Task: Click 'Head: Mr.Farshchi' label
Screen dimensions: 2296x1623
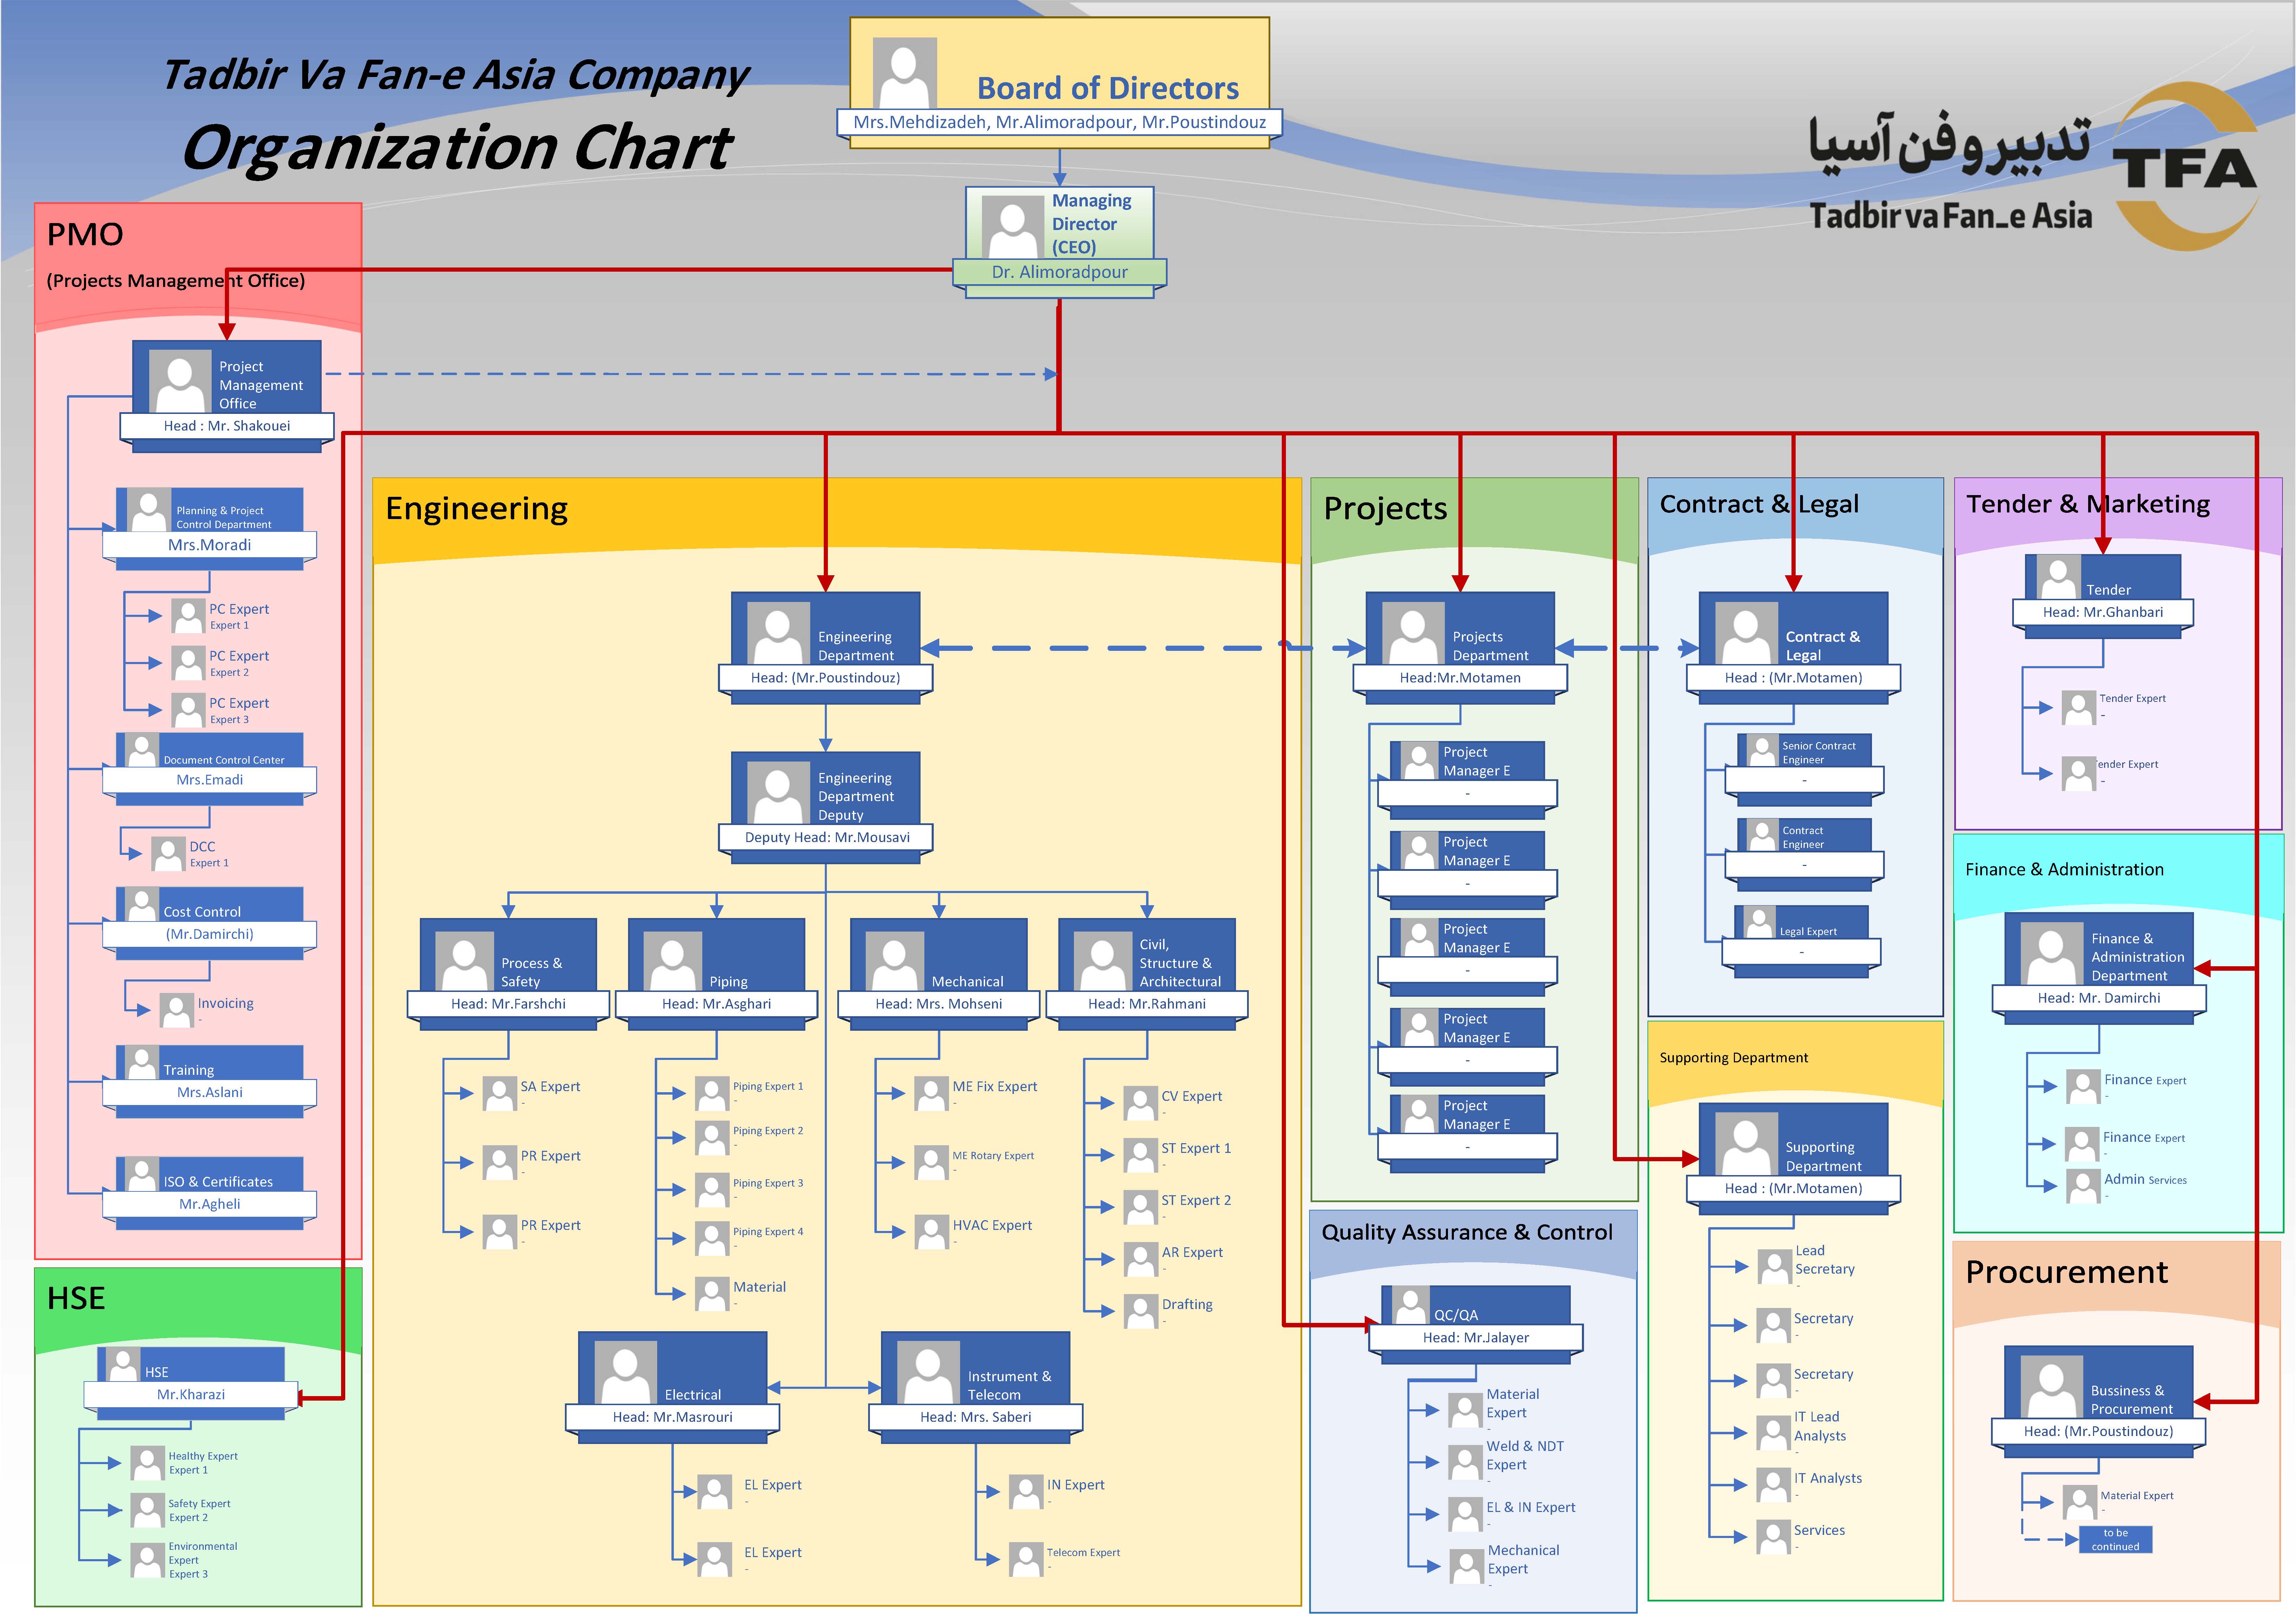Action: click(x=508, y=1004)
